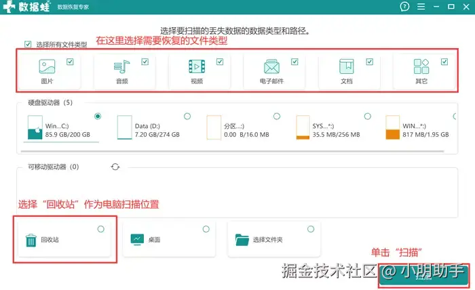Click the 扫描 scan button
475x290 pixels.
[424, 276]
